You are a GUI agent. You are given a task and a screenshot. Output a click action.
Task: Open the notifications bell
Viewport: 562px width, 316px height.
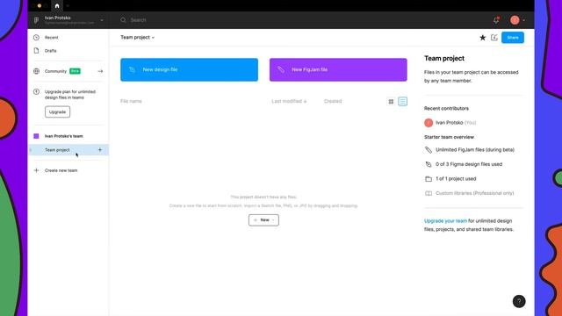pos(496,20)
